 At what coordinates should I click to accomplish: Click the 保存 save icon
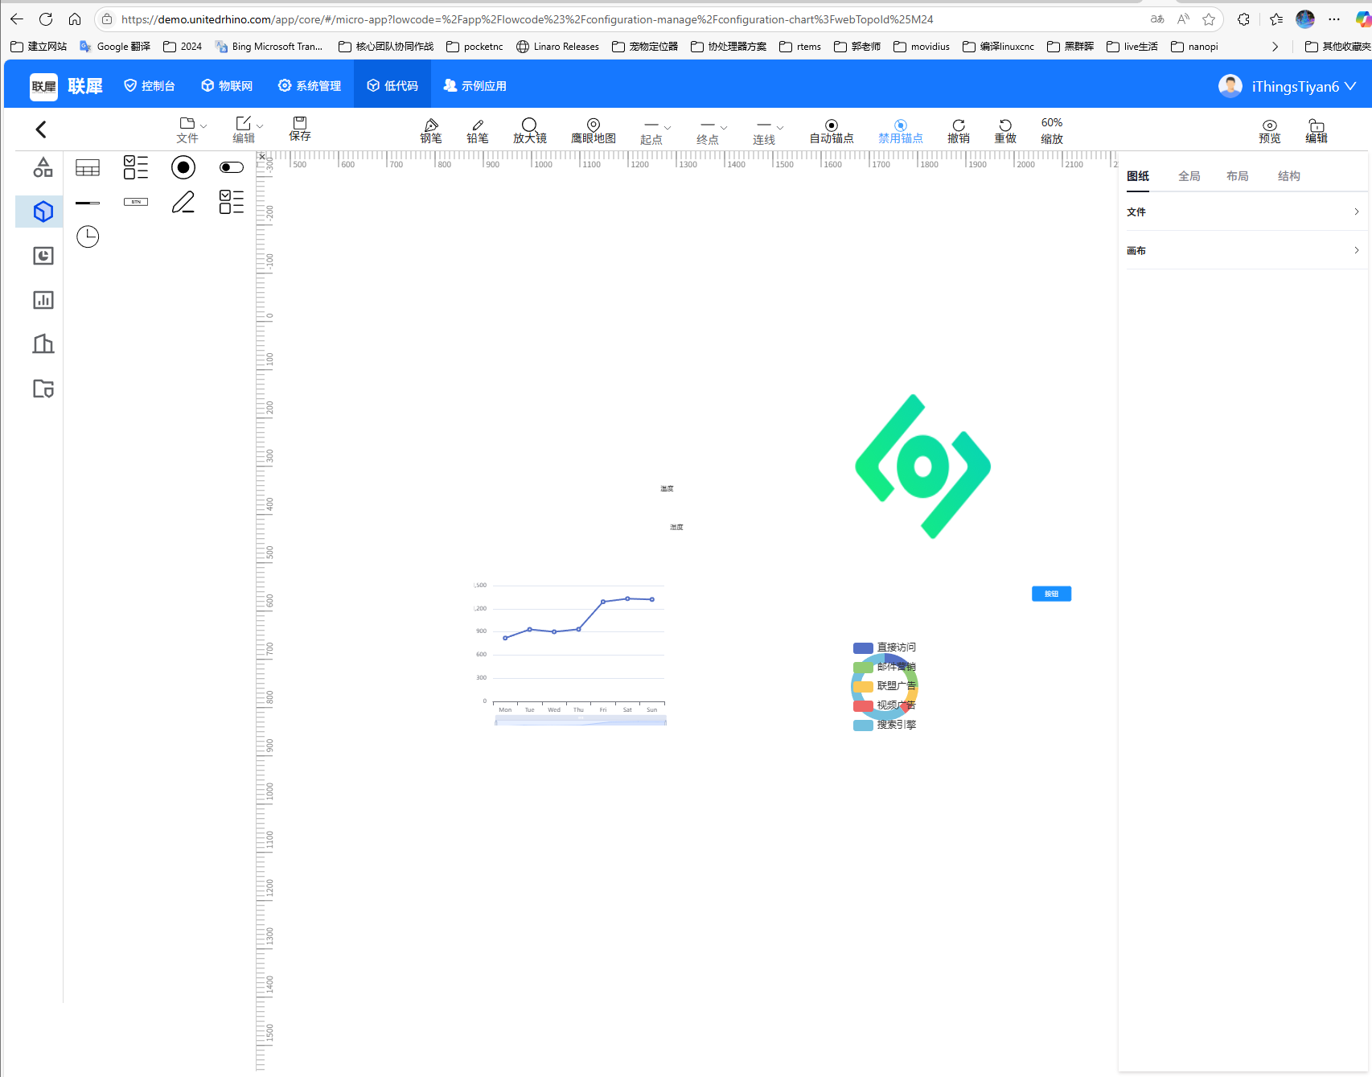pos(300,129)
